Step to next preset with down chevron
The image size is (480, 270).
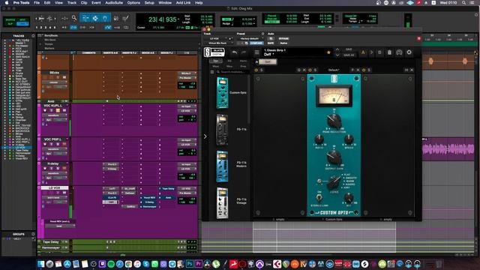click(x=337, y=55)
